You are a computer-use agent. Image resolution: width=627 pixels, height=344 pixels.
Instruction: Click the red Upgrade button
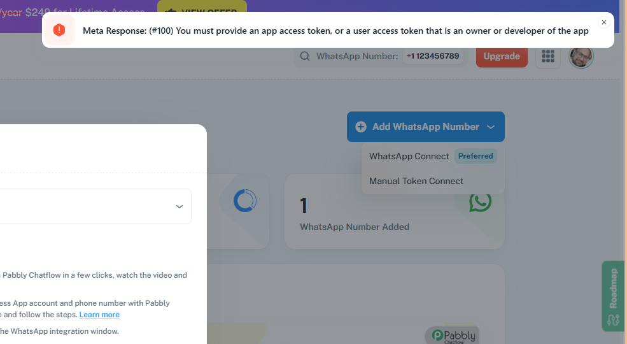pyautogui.click(x=502, y=57)
